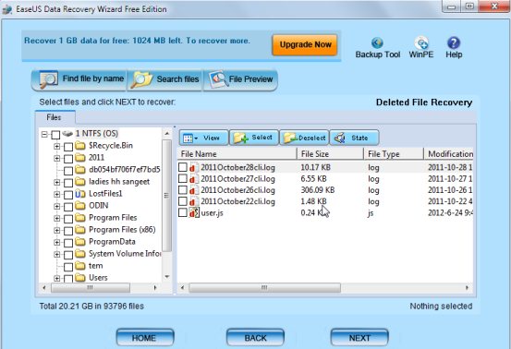The width and height of the screenshot is (511, 349).
Task: Click the tree scroll down arrow
Action: (167, 277)
